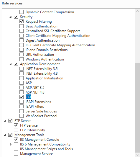The width and height of the screenshot is (140, 157).
Task: Uncheck the CGI checkbox
Action: 22,97
